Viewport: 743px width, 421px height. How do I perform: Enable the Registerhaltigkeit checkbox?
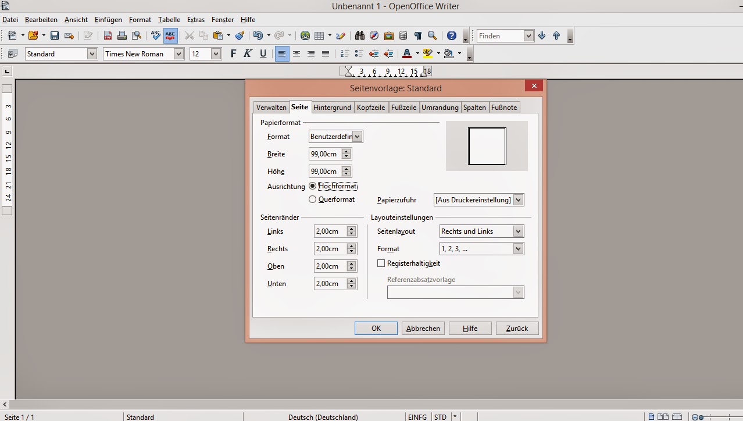[381, 263]
